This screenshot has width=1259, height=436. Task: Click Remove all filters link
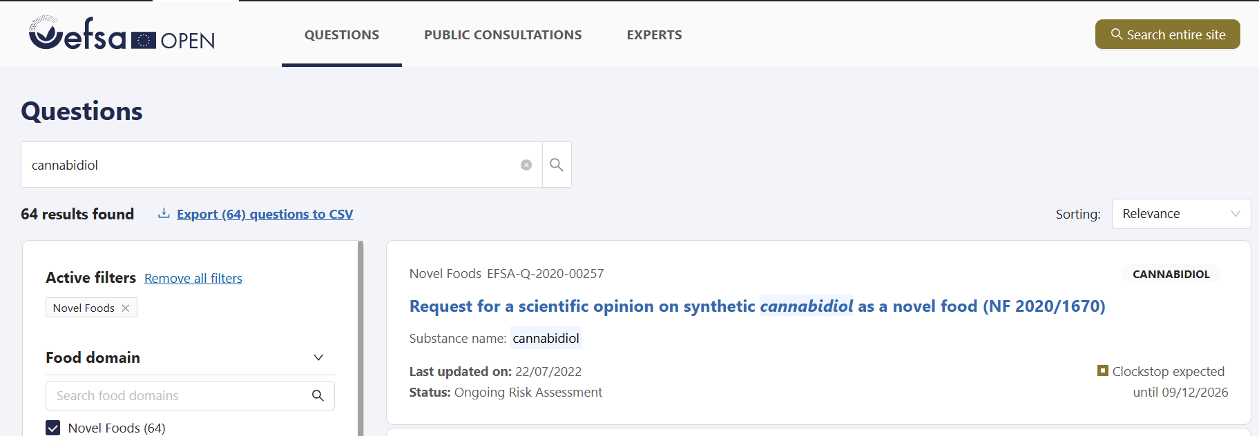click(193, 279)
